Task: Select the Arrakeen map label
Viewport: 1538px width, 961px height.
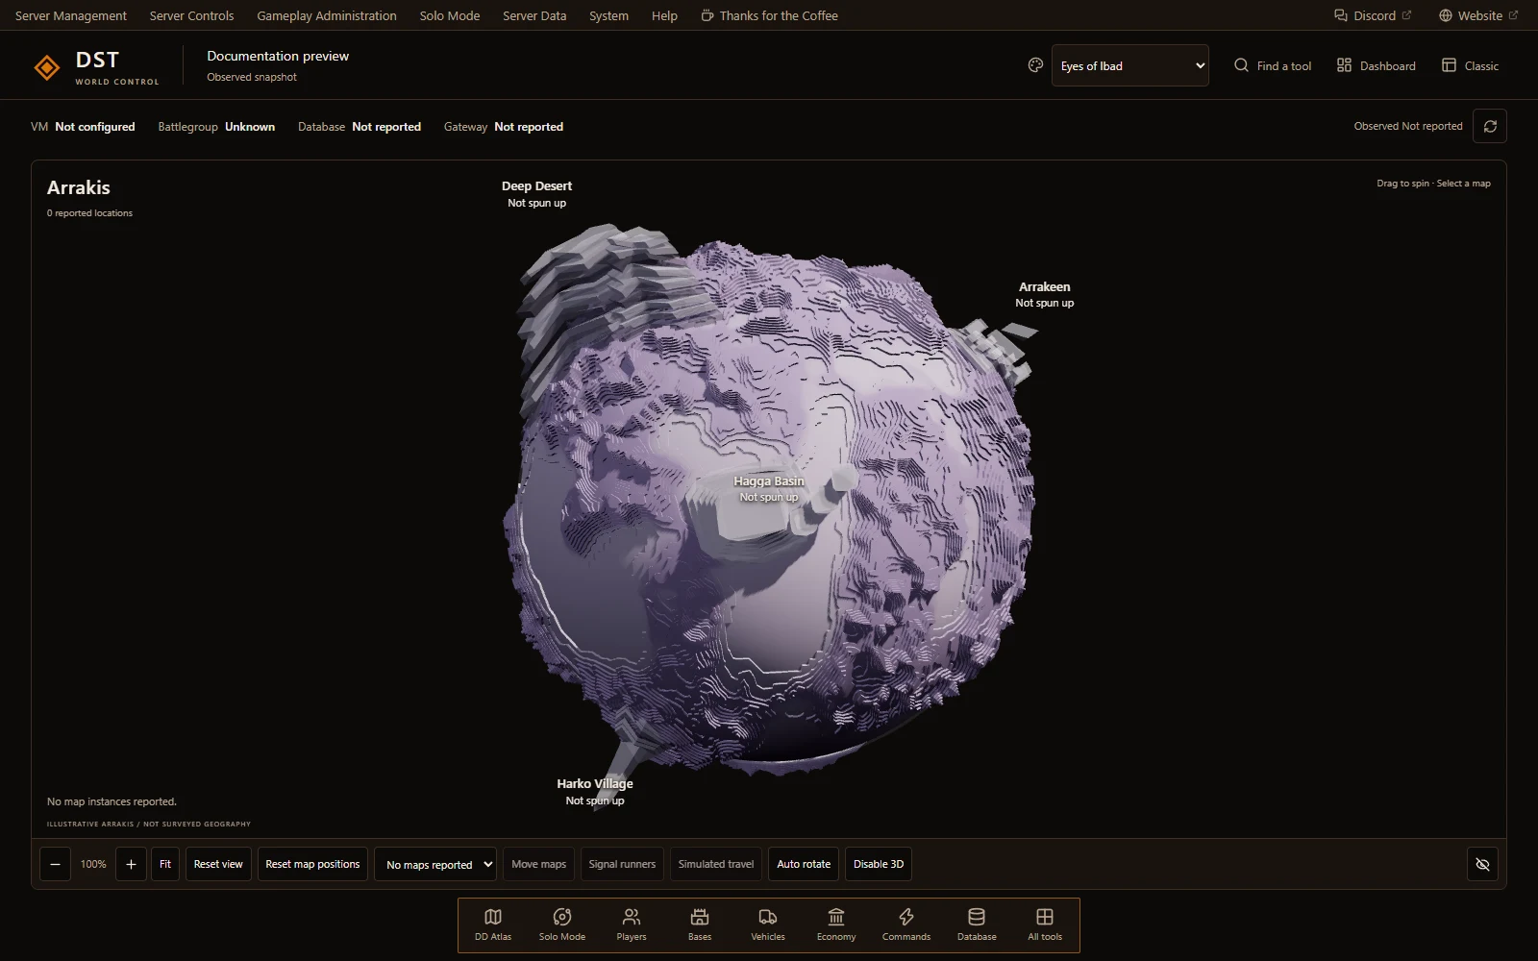Action: [1044, 294]
